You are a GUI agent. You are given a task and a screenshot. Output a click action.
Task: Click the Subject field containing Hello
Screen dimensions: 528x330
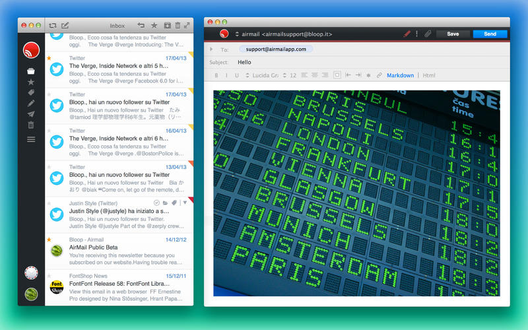tap(357, 62)
